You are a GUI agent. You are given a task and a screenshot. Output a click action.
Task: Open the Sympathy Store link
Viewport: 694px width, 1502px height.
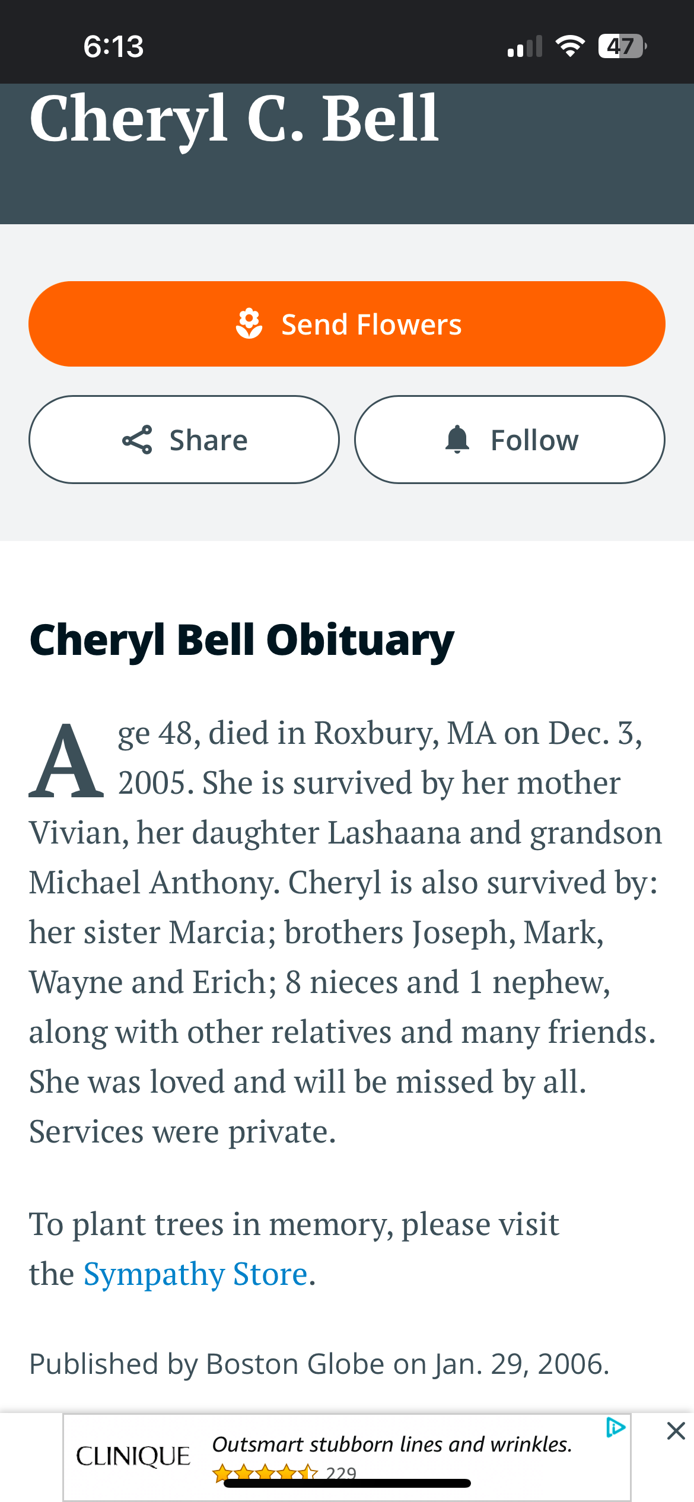point(195,1274)
